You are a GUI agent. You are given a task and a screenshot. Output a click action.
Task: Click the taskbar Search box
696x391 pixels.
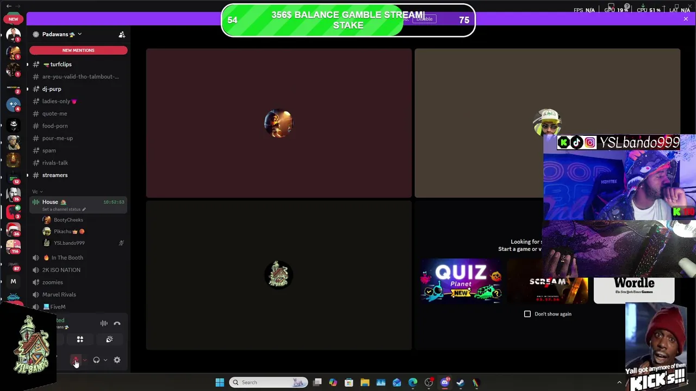268,382
